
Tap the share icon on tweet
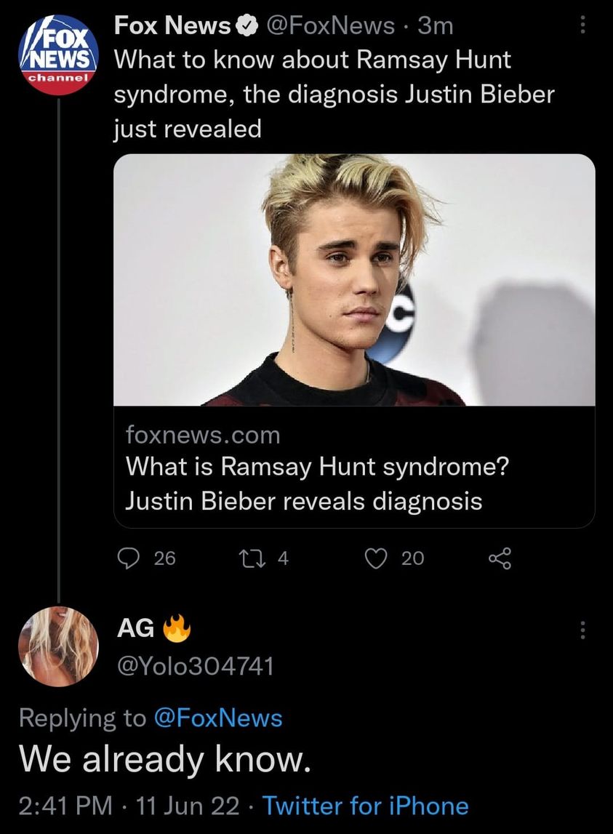(500, 558)
